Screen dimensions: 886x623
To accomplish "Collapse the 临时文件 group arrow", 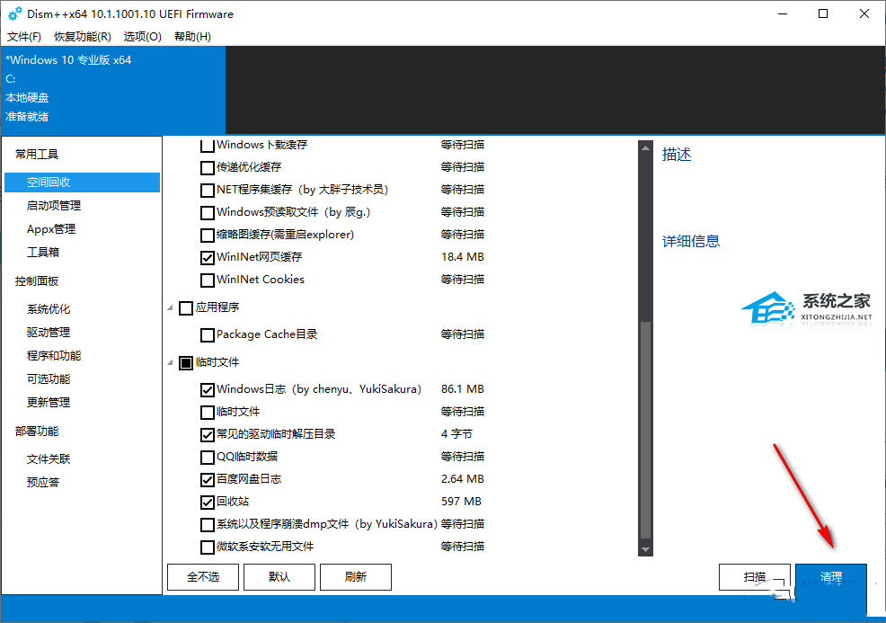I will tap(170, 362).
